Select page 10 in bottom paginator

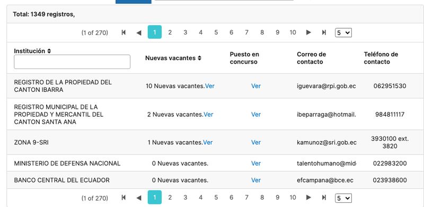293,197
